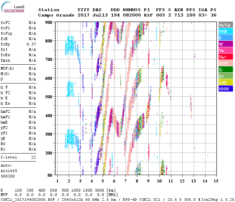Click the Ion2Png 1.3.20 version text

[x=218, y=200]
